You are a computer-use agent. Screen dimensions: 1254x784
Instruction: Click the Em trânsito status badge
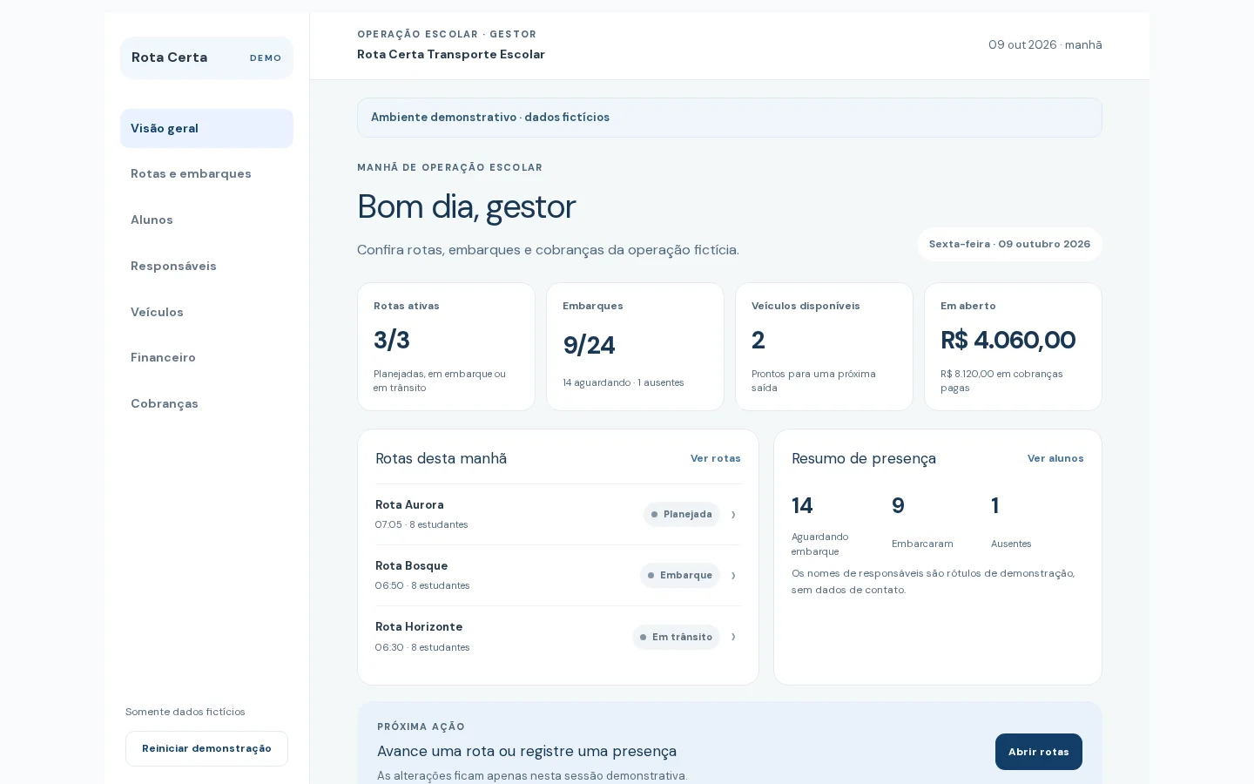point(676,637)
